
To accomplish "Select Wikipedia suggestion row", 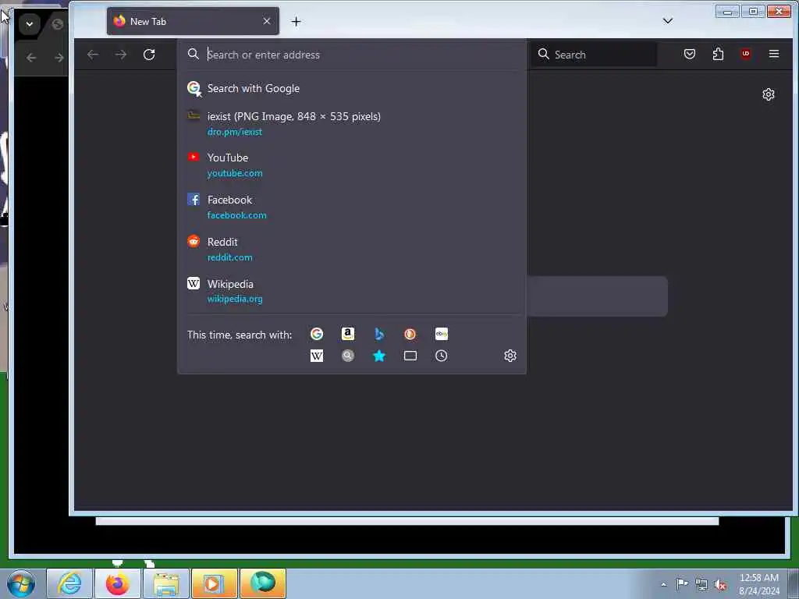I will (x=352, y=291).
